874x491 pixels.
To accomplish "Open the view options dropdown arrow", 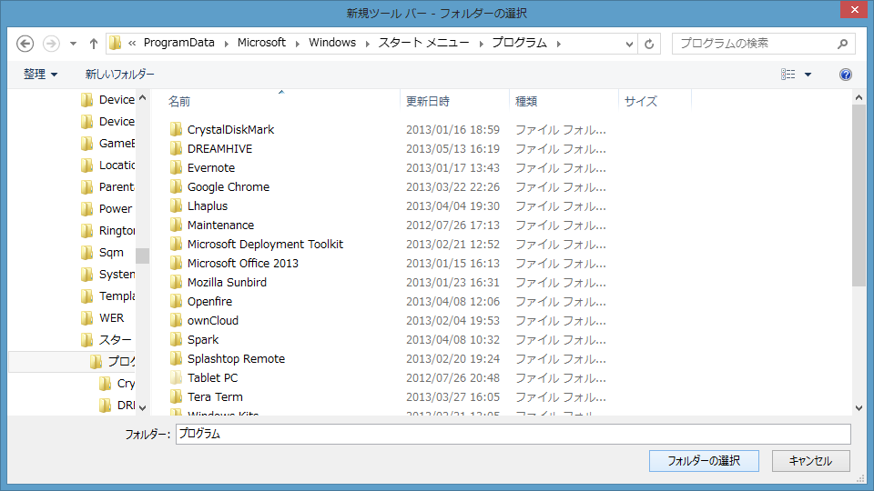I will pyautogui.click(x=808, y=74).
